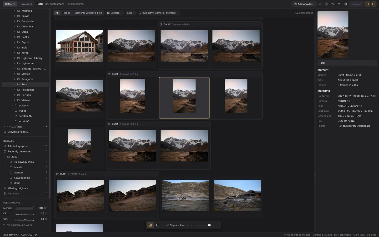Open the Group: Day › Camera › Moment dropdown

(x=159, y=13)
